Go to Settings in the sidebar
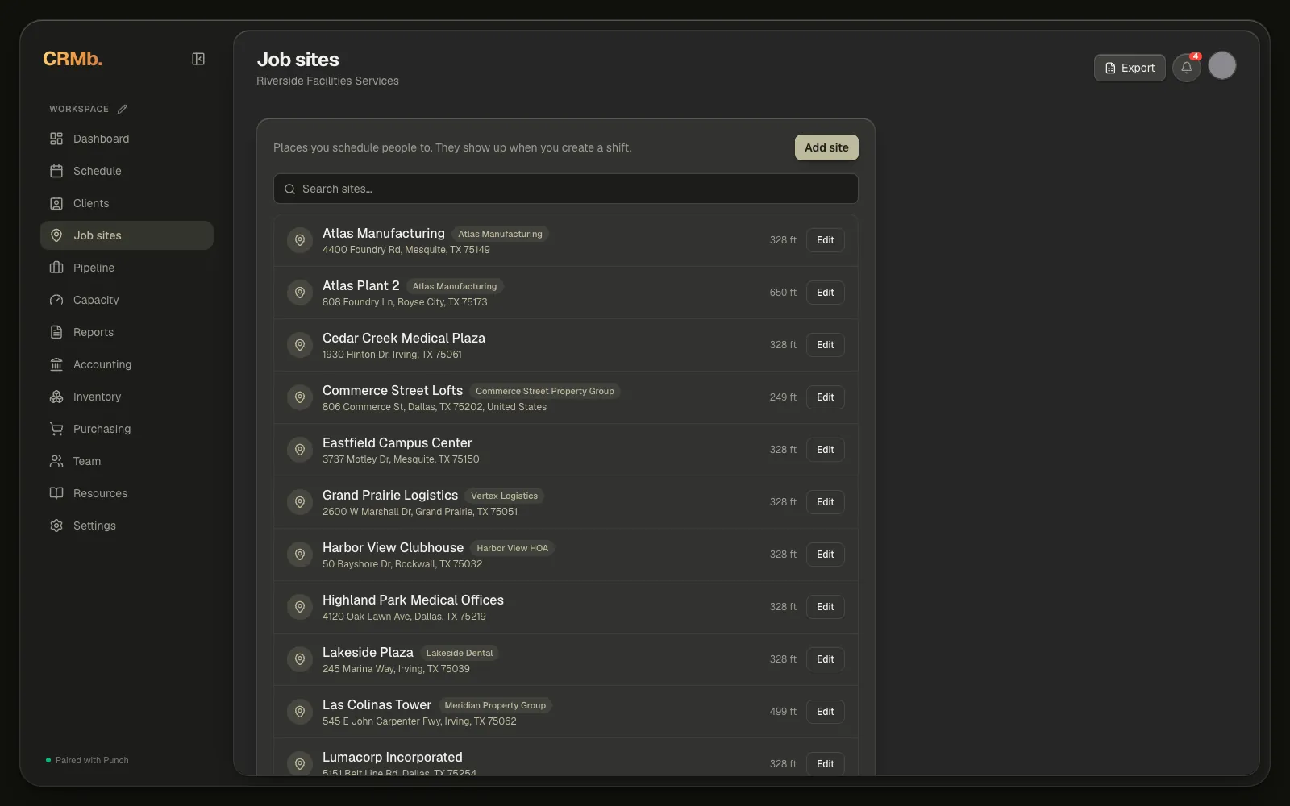 127,526
